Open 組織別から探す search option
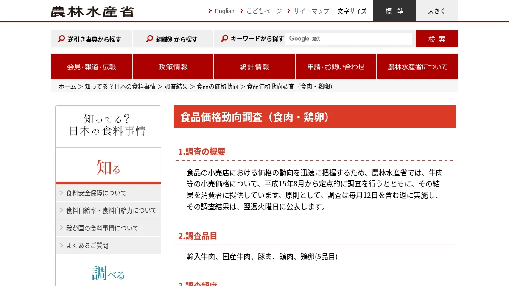509x286 pixels. click(176, 39)
